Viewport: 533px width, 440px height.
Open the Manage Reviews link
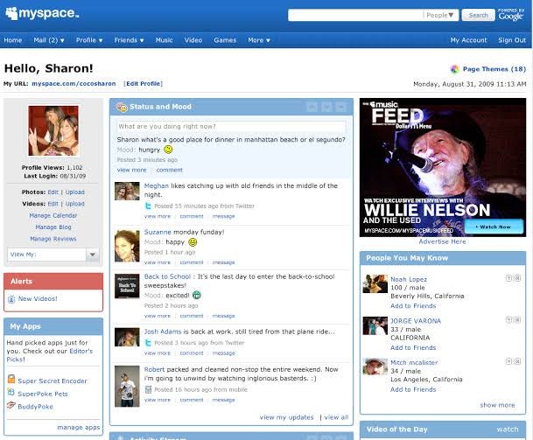pyautogui.click(x=53, y=239)
